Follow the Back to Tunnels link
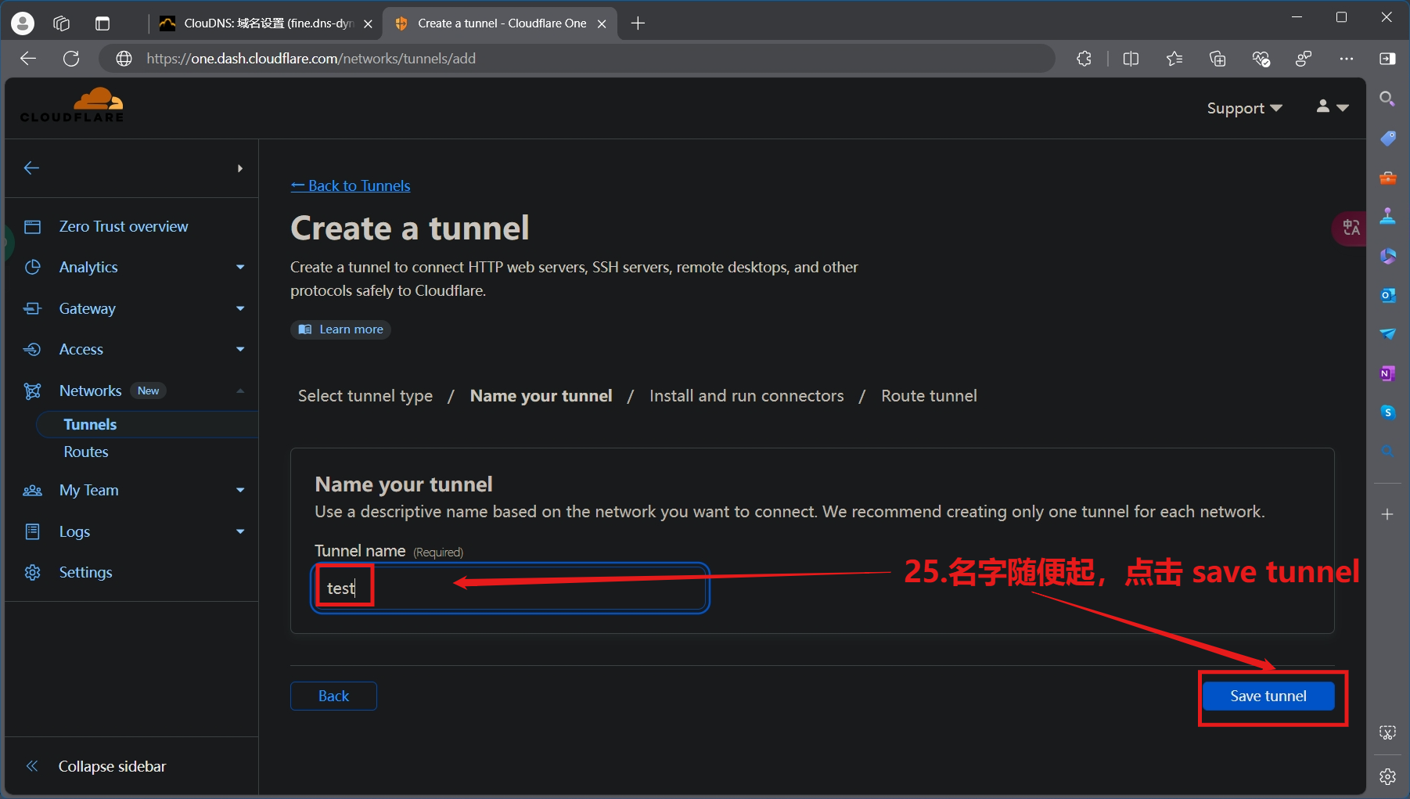The image size is (1410, 799). pos(351,185)
